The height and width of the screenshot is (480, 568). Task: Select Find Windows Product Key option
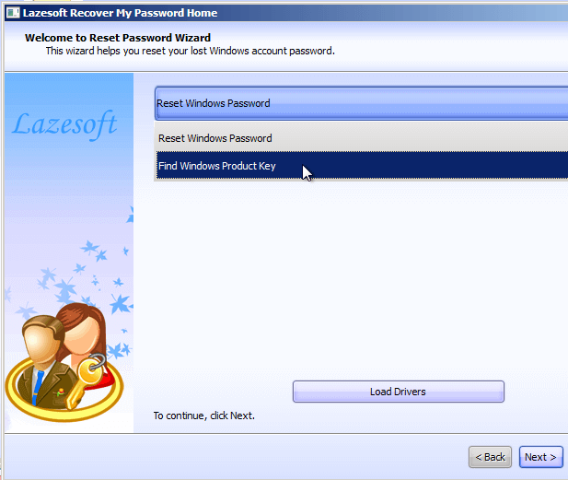click(x=362, y=166)
